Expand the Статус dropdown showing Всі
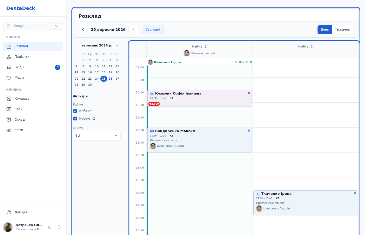 pyautogui.click(x=97, y=136)
